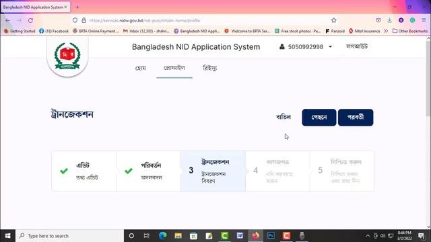Click the shield tracking protection icon
This screenshot has height=242, width=431.
click(x=75, y=20)
